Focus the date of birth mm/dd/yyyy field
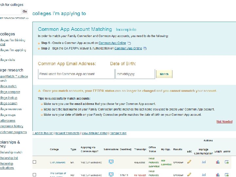The height and width of the screenshot is (177, 236). point(135,74)
